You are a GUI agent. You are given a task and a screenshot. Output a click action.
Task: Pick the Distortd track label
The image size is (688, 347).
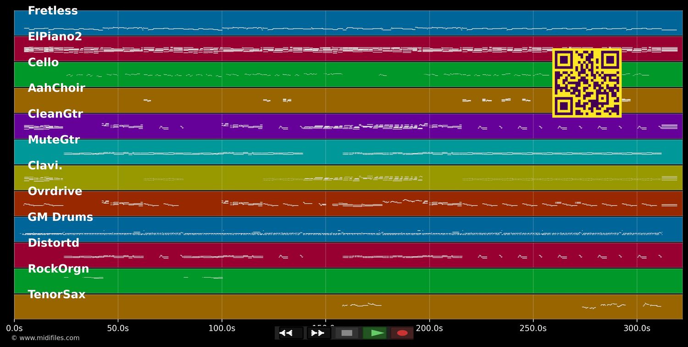click(53, 243)
